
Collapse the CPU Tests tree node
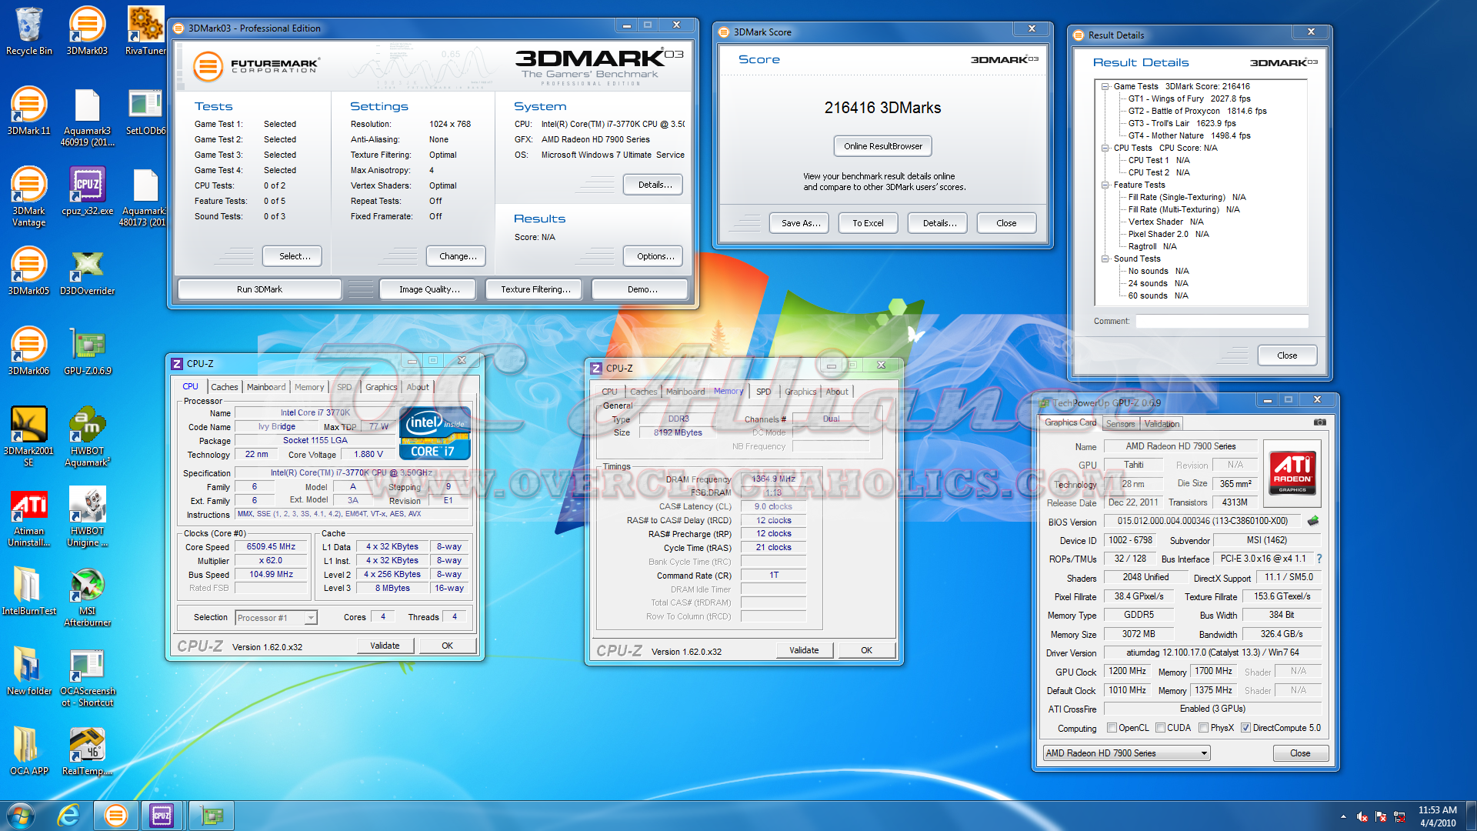click(x=1105, y=148)
